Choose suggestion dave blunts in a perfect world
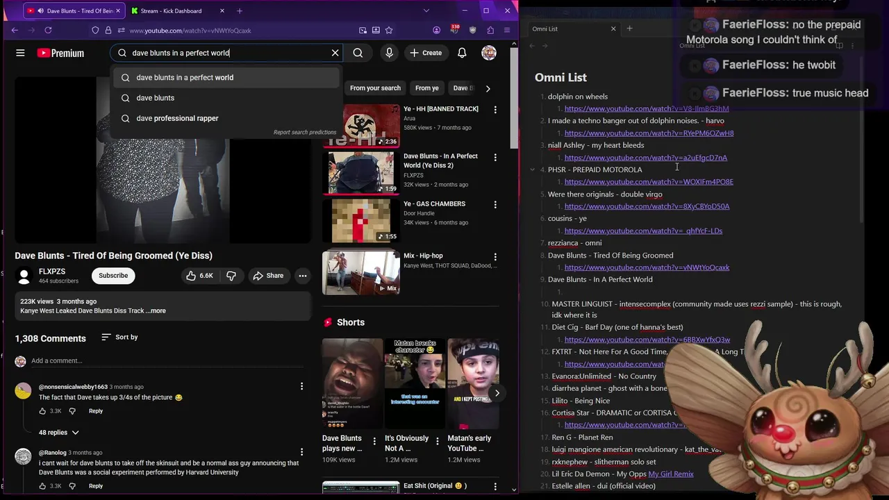This screenshot has height=500, width=889. (226, 77)
